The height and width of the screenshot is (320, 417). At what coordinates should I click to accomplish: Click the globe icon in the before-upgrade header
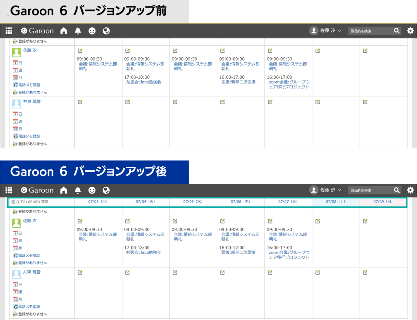106,31
